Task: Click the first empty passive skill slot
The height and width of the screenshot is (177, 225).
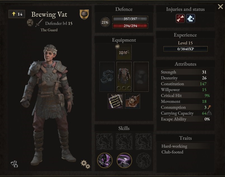Action: (104, 141)
